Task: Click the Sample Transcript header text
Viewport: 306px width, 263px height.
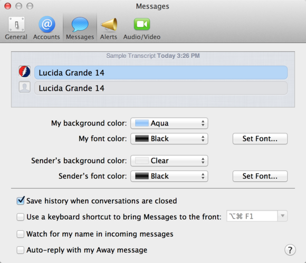Action: pos(153,56)
